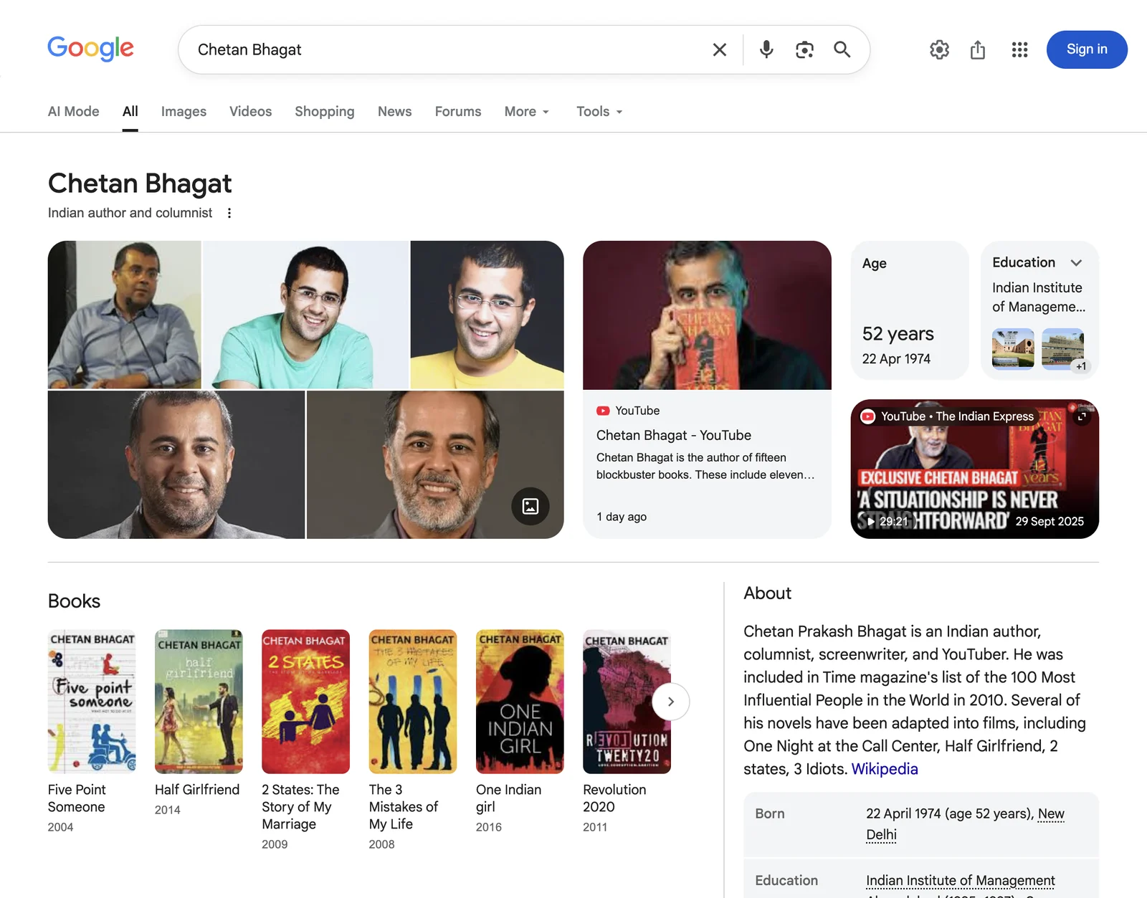1147x898 pixels.
Task: Open search by image camera icon
Action: (804, 49)
